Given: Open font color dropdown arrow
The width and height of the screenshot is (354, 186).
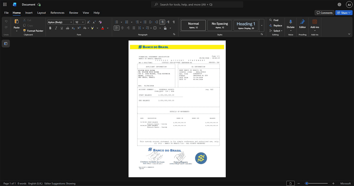Looking at the screenshot, I should [108, 28].
